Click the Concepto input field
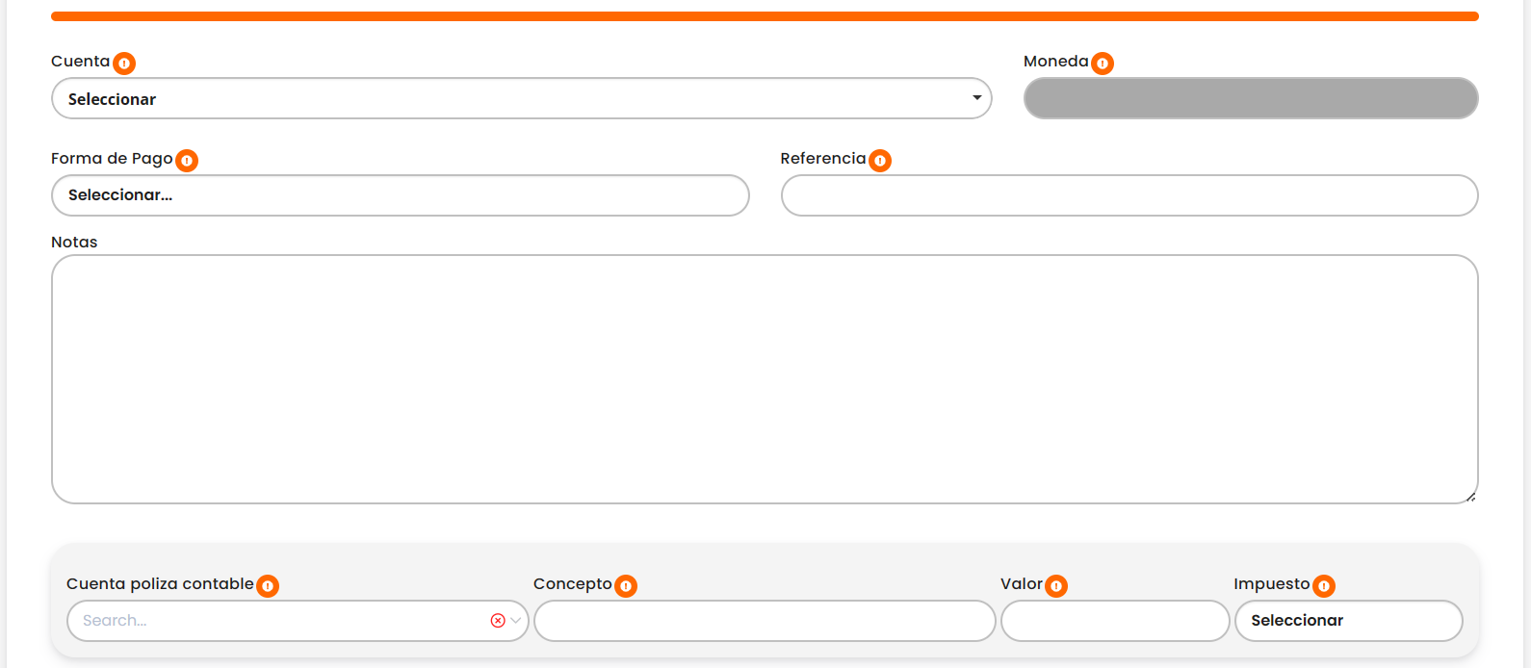1531x668 pixels. [x=764, y=621]
